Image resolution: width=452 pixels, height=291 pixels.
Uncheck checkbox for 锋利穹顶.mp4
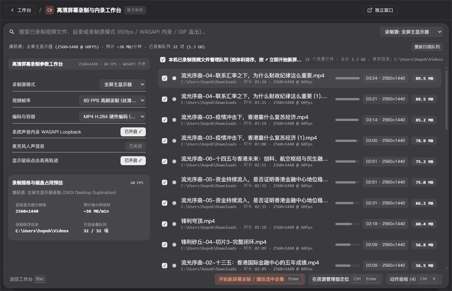(x=165, y=224)
